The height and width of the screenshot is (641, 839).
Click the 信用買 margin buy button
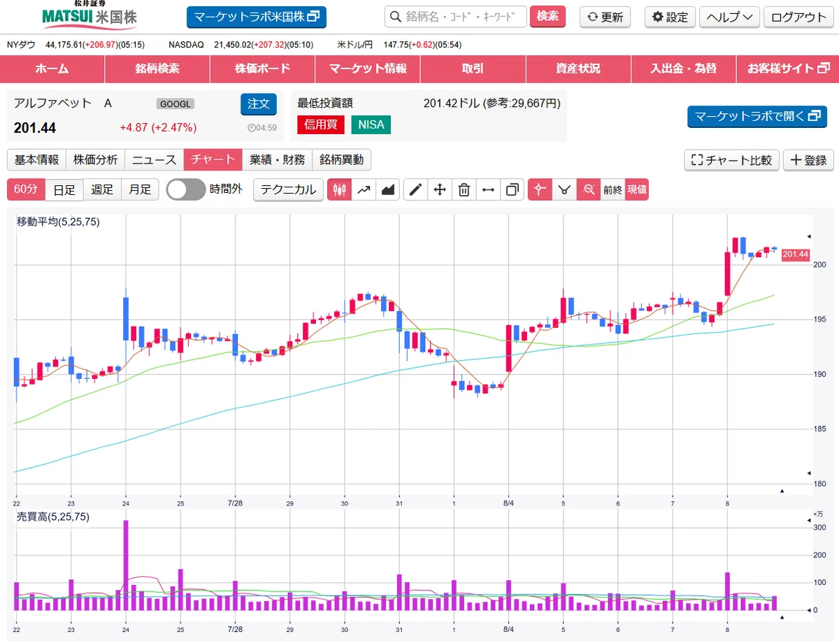tap(321, 125)
